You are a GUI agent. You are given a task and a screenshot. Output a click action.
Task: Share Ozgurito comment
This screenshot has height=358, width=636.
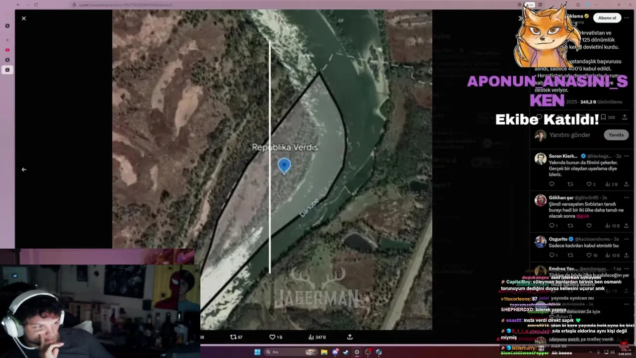pos(626,256)
